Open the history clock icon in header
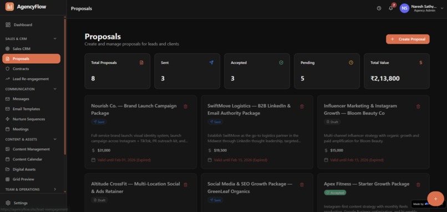Viewport: 447px width, 212px height. 379,8
